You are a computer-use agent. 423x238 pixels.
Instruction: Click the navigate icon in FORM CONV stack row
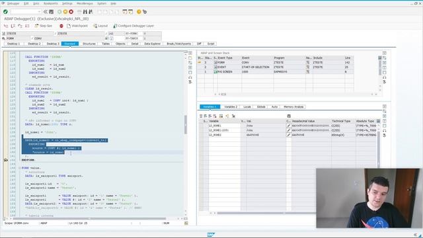pyautogui.click(x=308, y=63)
